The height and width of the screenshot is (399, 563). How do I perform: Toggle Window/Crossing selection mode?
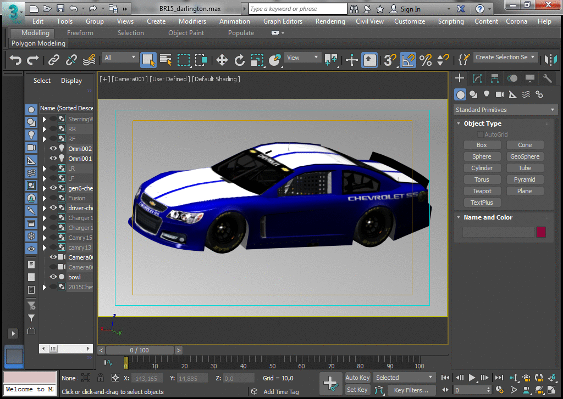click(201, 59)
